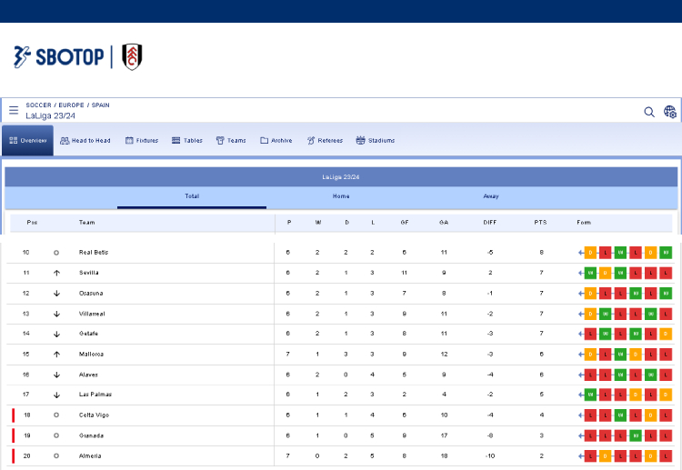This screenshot has width=682, height=470.
Task: Click the Sevilla position up arrow
Action: (56, 273)
